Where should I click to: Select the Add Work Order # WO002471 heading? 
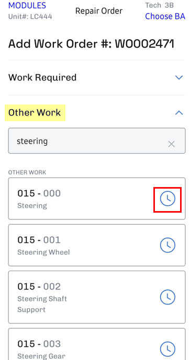(x=91, y=44)
